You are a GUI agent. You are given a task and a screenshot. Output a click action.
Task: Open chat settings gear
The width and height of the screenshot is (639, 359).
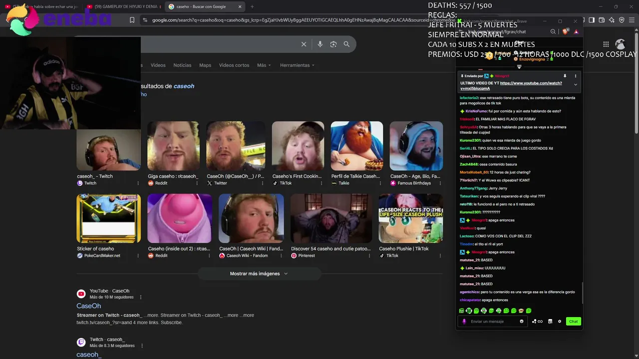560,321
